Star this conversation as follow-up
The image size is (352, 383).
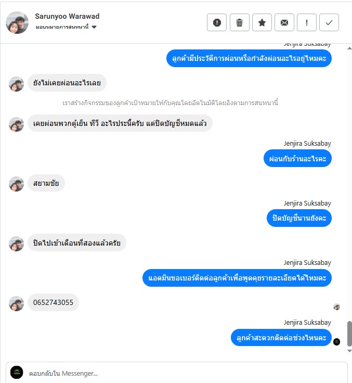tap(262, 22)
